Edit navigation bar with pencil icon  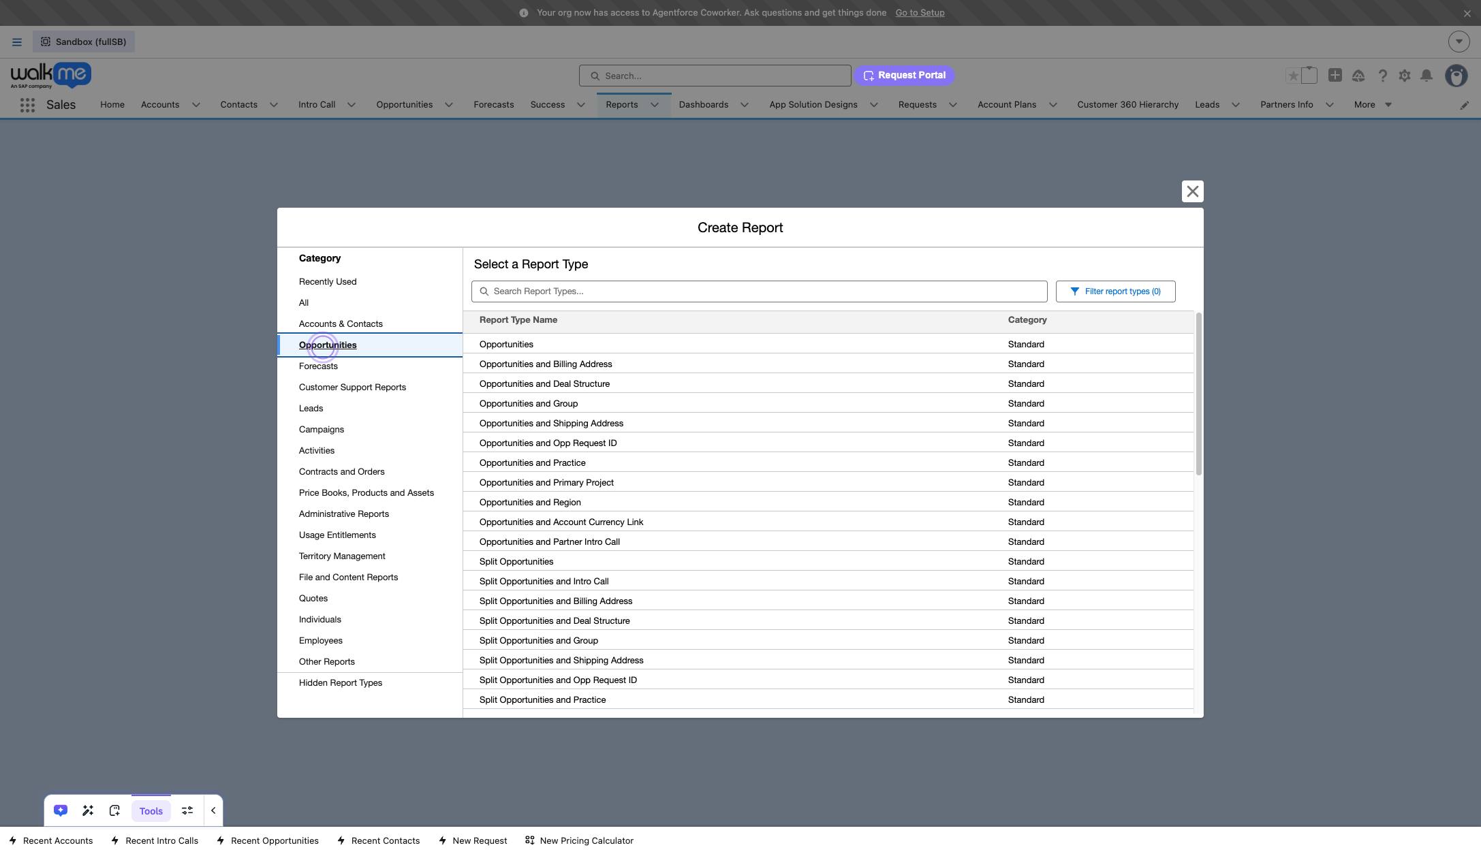[x=1465, y=105]
